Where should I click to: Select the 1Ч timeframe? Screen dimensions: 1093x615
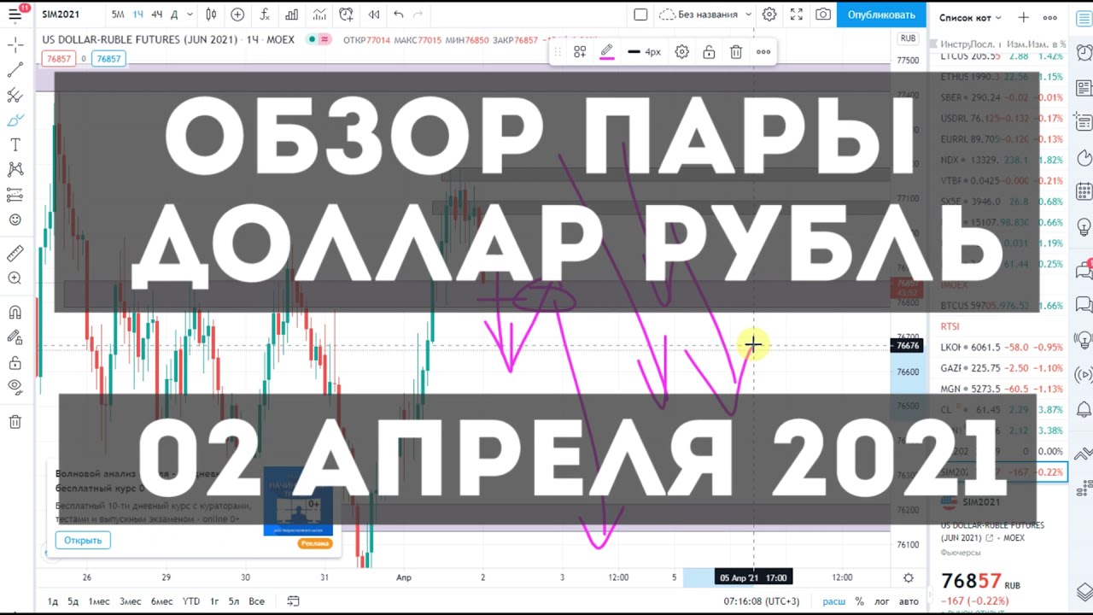137,15
